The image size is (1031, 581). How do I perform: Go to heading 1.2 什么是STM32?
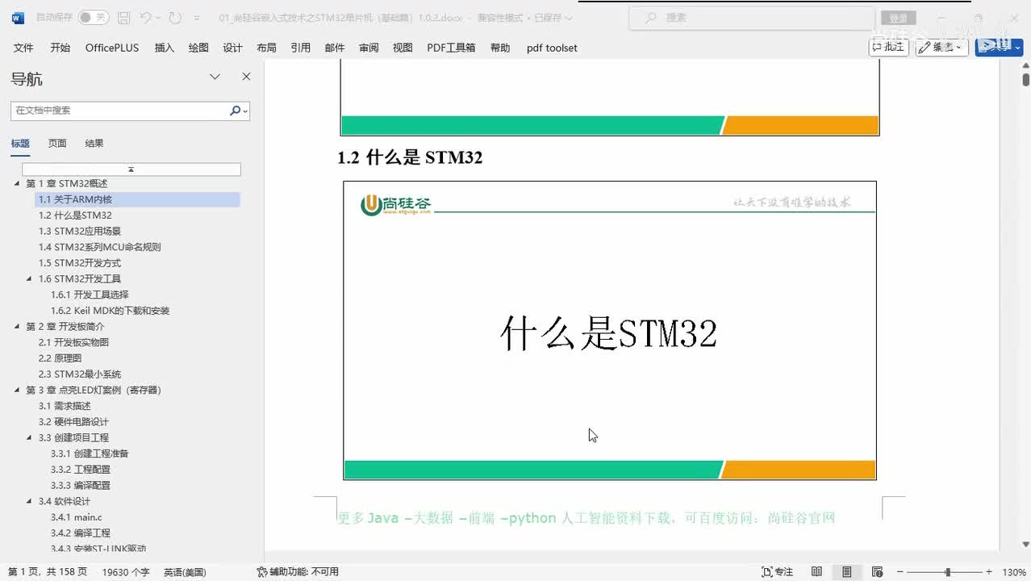click(x=75, y=215)
